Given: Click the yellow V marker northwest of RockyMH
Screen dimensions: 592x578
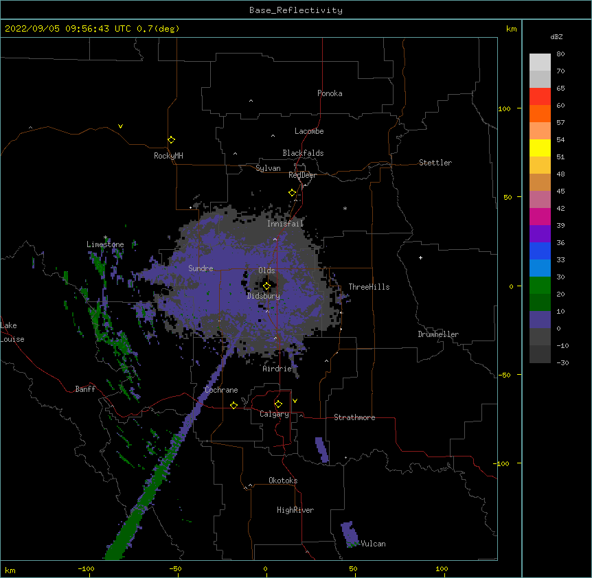Looking at the screenshot, I should (120, 126).
